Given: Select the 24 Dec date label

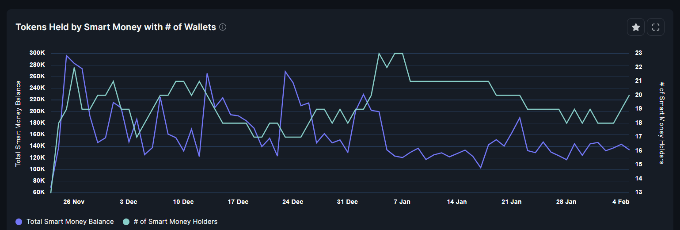Looking at the screenshot, I should coord(293,202).
